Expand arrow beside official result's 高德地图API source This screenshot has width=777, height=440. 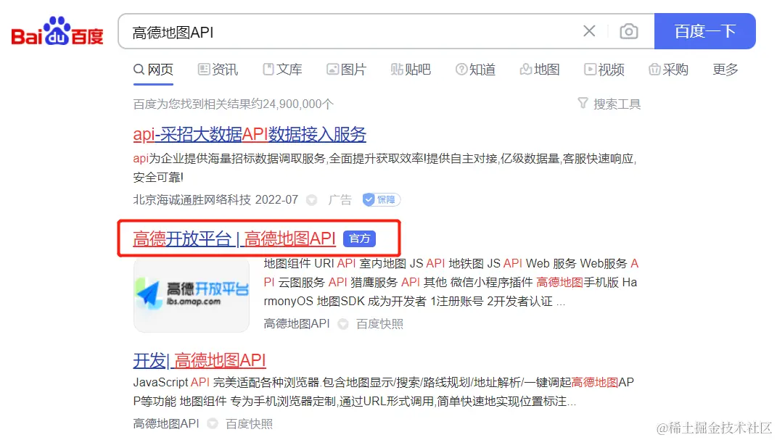click(x=342, y=324)
